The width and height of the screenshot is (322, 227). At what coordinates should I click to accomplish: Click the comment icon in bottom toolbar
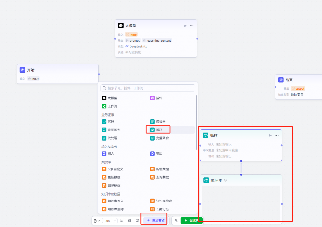pyautogui.click(x=122, y=221)
